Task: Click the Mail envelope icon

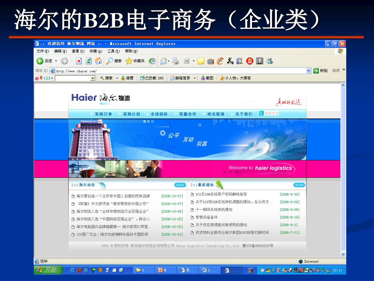Action: 164,61
